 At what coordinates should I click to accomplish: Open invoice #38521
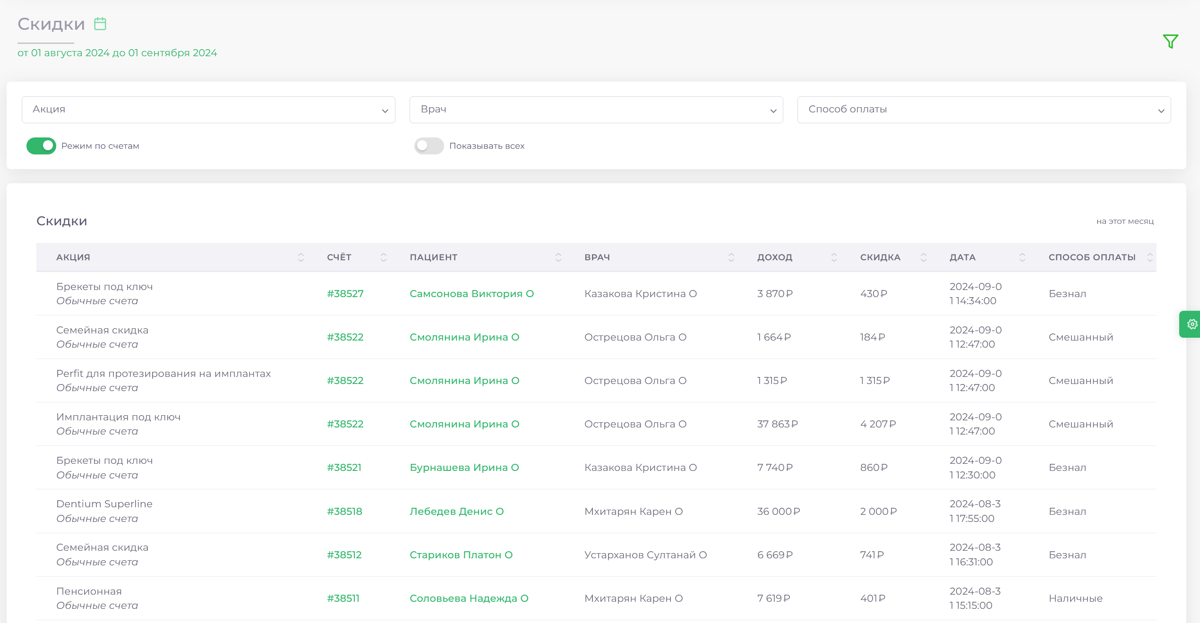344,468
